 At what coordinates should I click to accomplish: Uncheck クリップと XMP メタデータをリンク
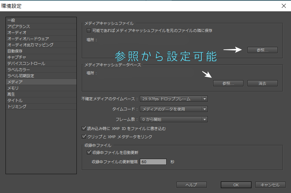tap(84, 136)
